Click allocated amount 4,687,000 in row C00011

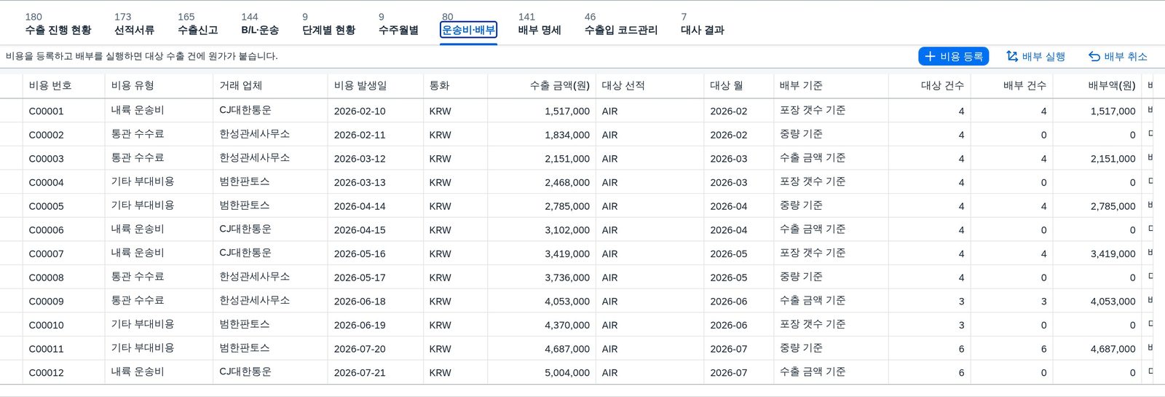(x=1113, y=349)
